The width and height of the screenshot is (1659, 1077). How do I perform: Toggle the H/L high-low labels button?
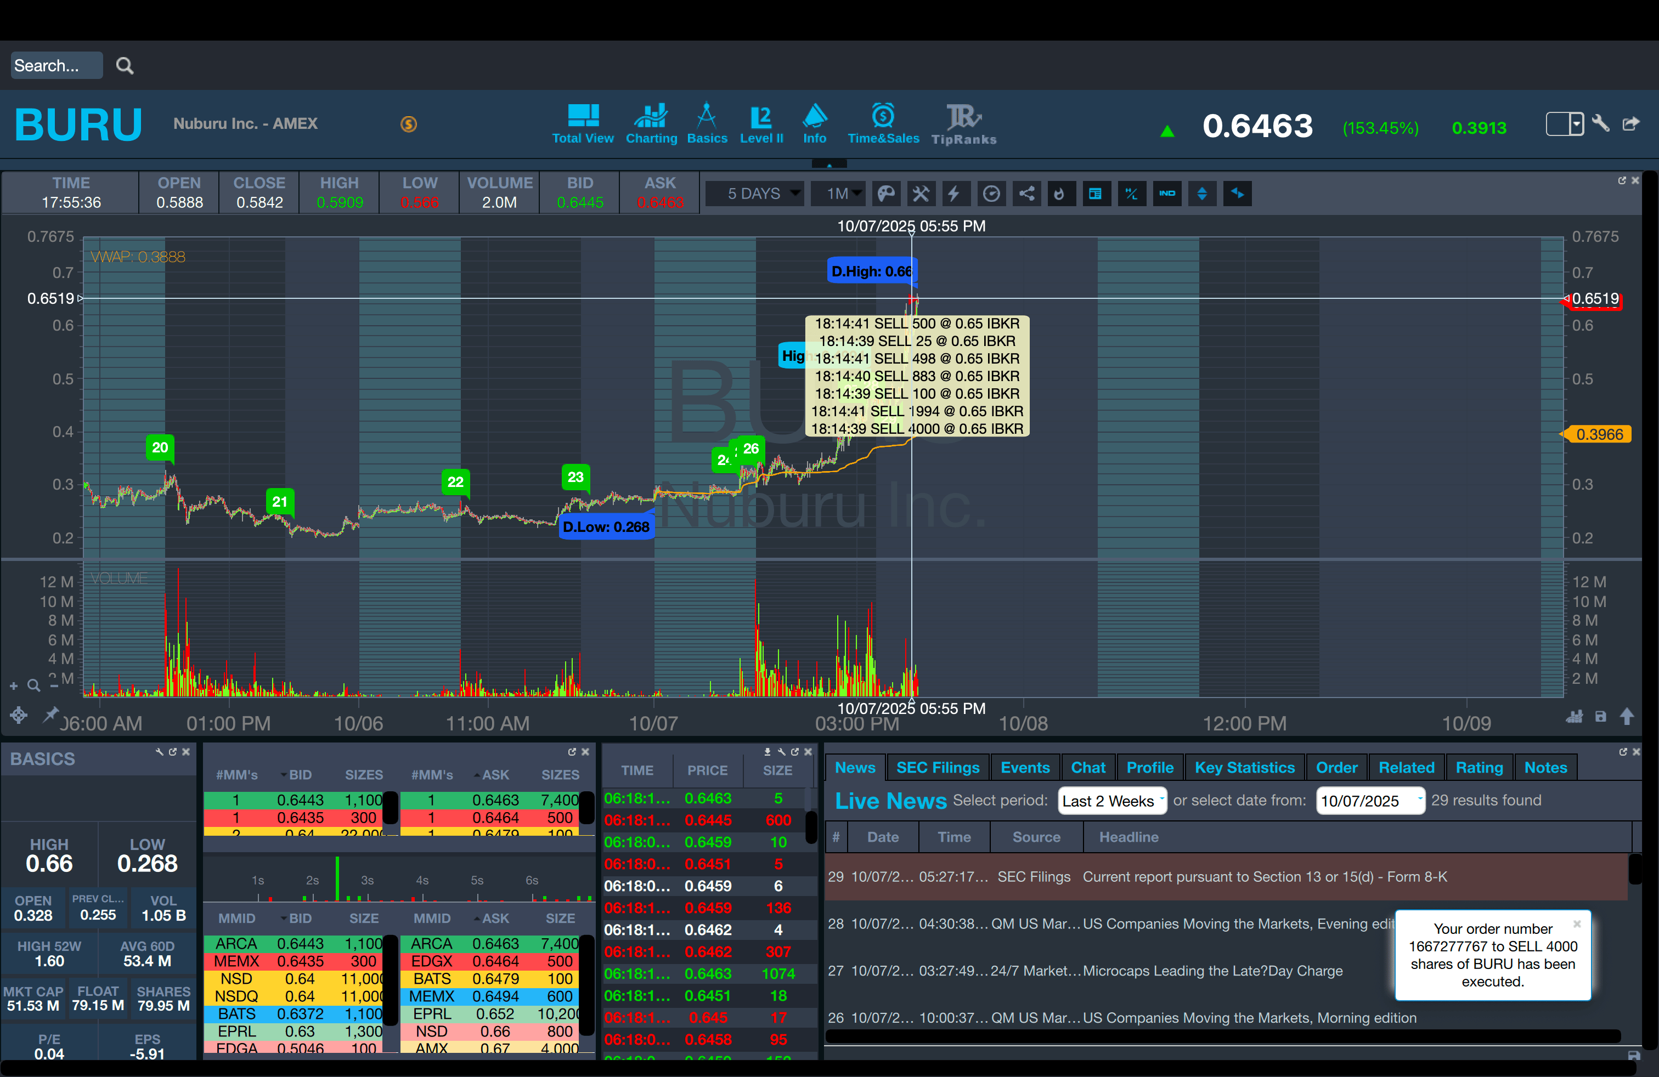[x=1131, y=194]
